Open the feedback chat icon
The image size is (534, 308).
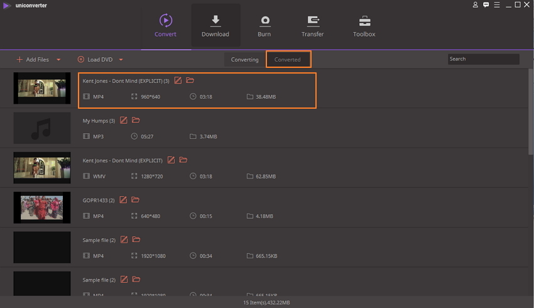[x=486, y=5]
